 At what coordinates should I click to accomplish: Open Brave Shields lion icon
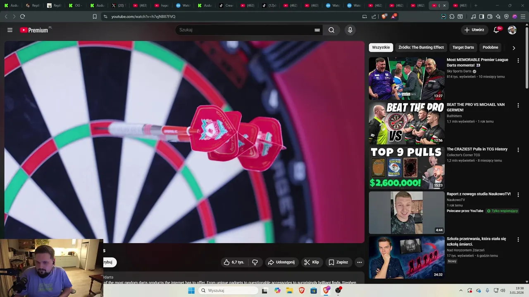384,16
